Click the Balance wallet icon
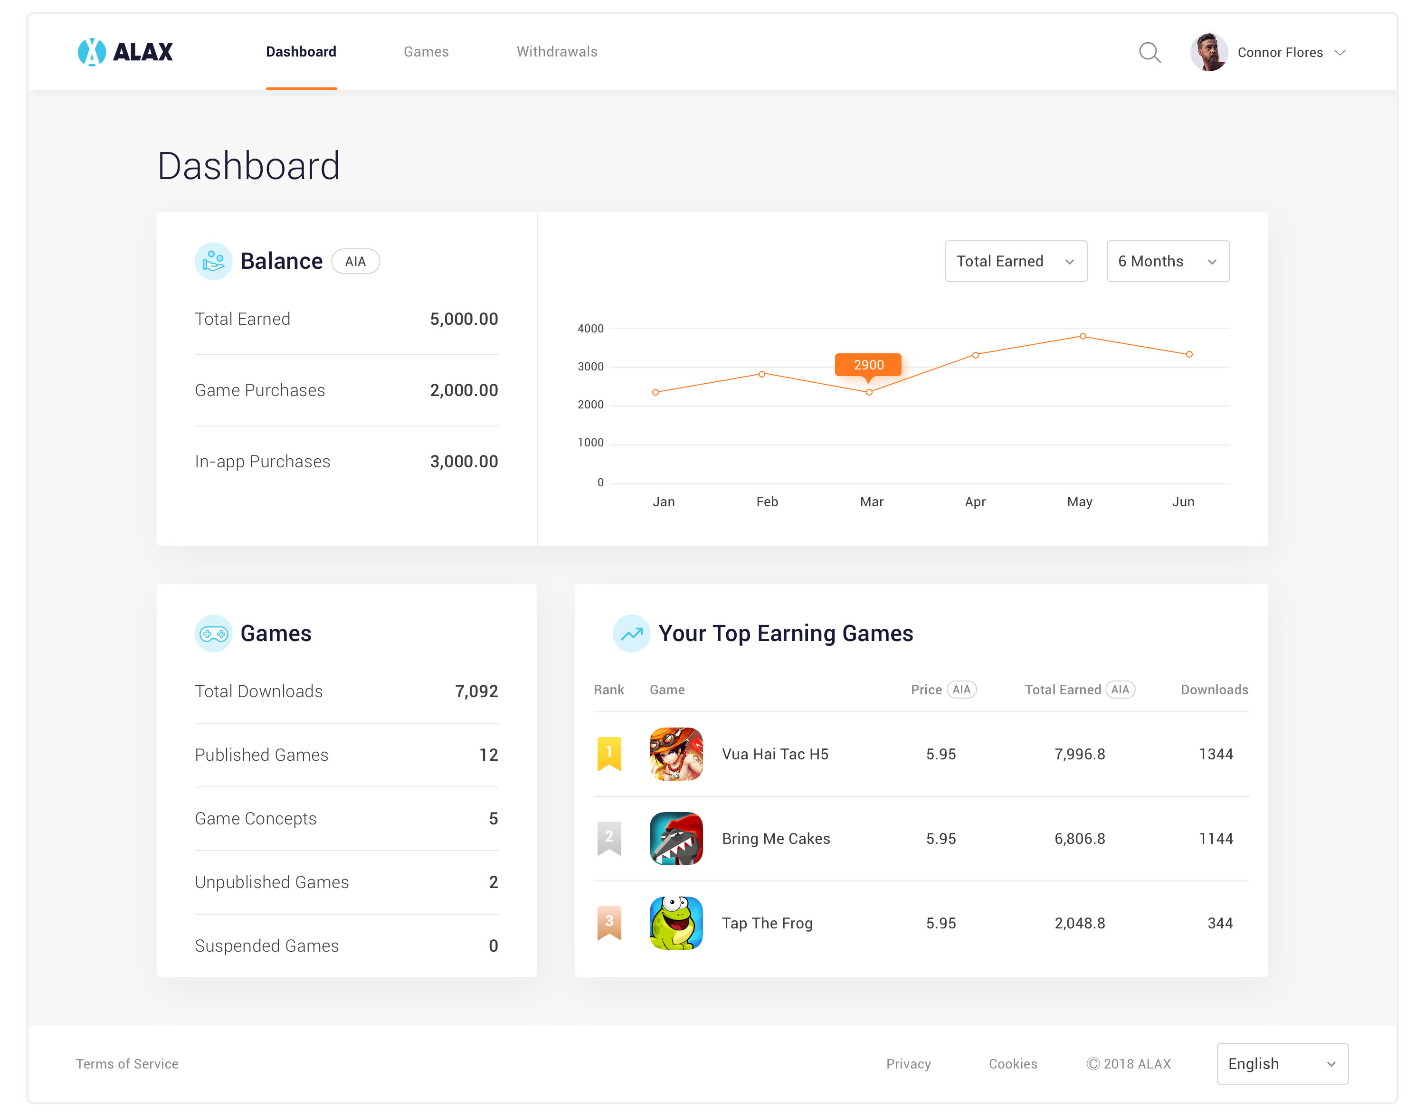Viewport: 1425px width, 1116px height. (213, 261)
